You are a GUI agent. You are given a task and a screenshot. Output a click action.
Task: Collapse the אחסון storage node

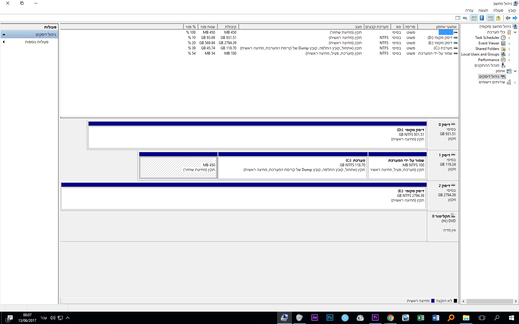click(515, 71)
